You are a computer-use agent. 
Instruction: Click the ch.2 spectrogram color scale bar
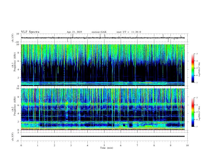(193, 112)
